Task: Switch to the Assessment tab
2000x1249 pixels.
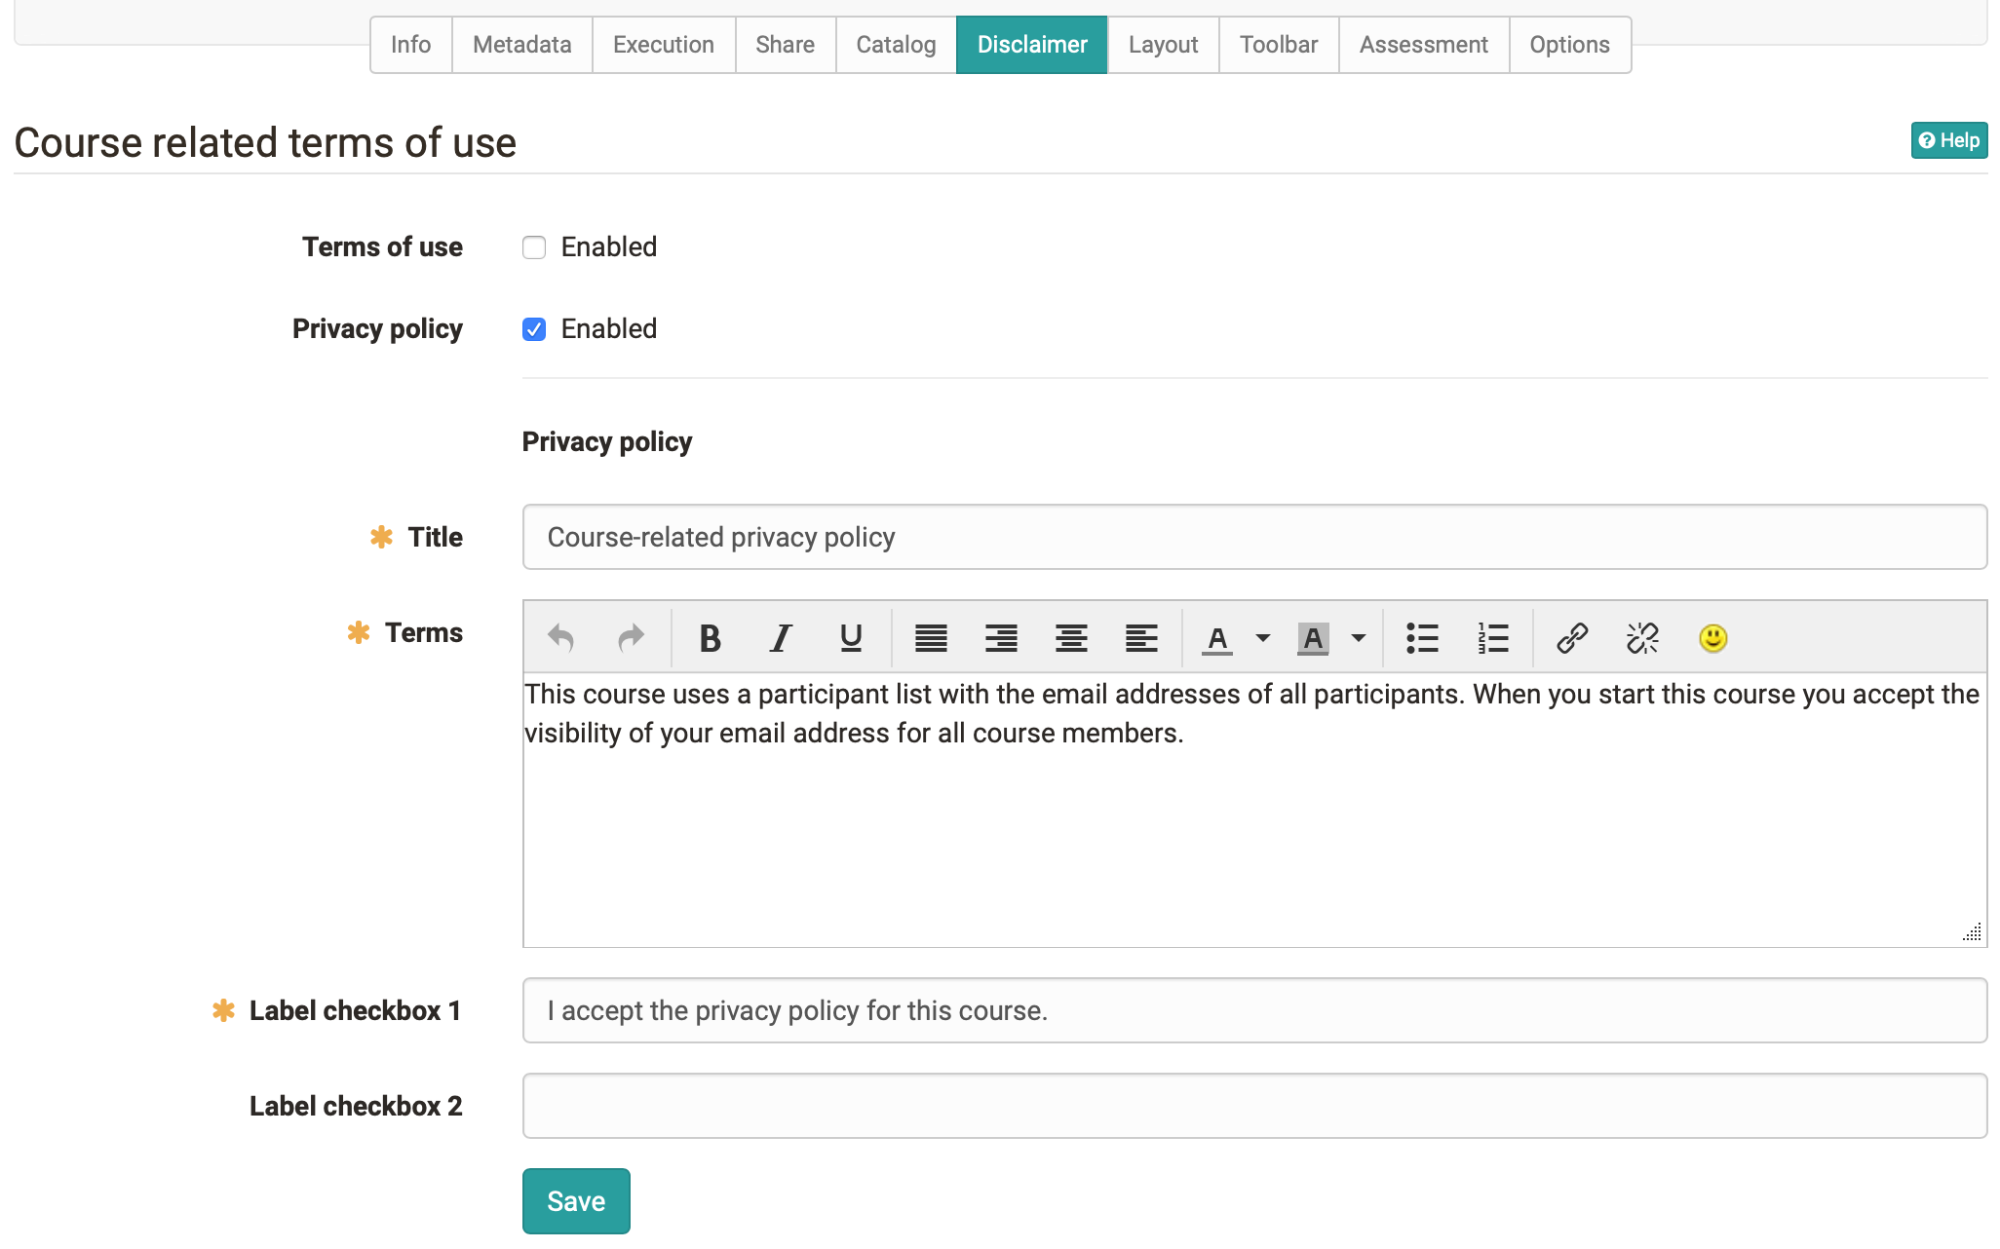Action: coord(1422,45)
